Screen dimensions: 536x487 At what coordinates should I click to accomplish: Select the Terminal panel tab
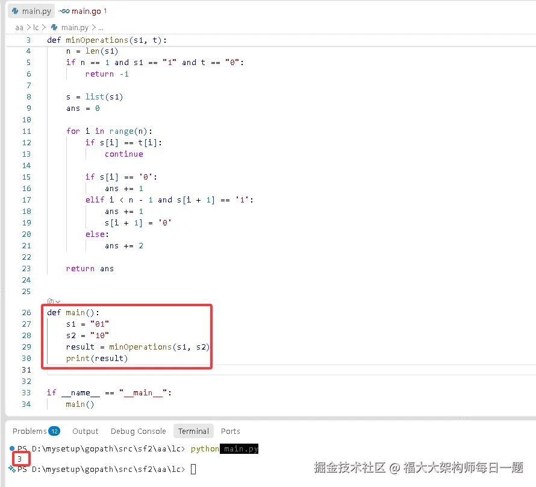pos(193,431)
